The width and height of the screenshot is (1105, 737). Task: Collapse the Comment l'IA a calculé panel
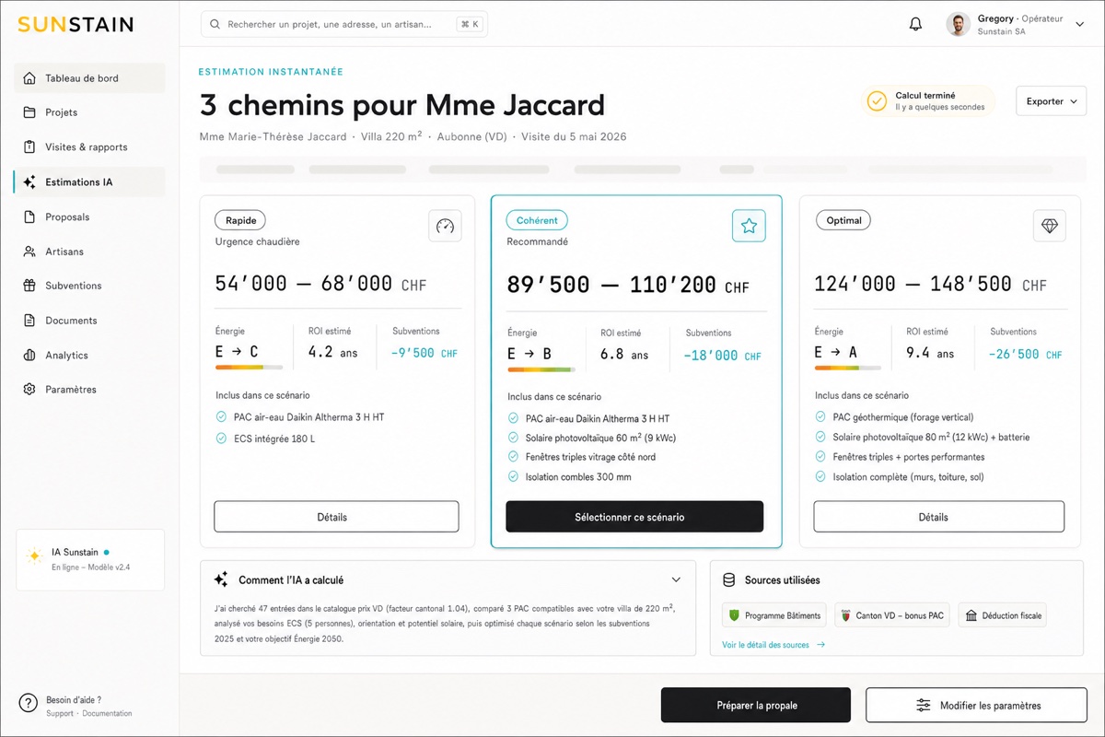click(676, 580)
